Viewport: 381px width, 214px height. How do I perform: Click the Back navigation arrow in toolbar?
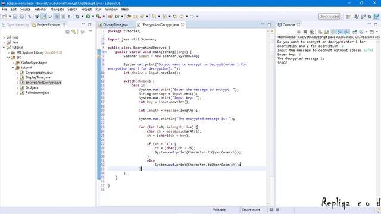[182, 17]
